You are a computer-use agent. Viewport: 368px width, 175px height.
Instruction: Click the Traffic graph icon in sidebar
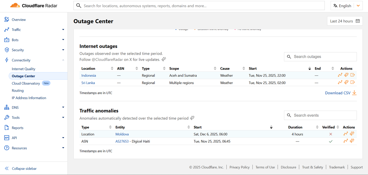tap(7, 30)
